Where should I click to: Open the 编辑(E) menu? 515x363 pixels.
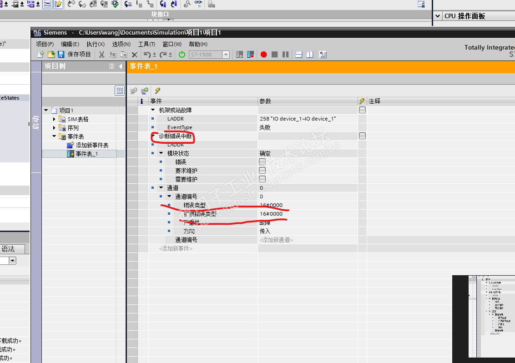tap(70, 44)
